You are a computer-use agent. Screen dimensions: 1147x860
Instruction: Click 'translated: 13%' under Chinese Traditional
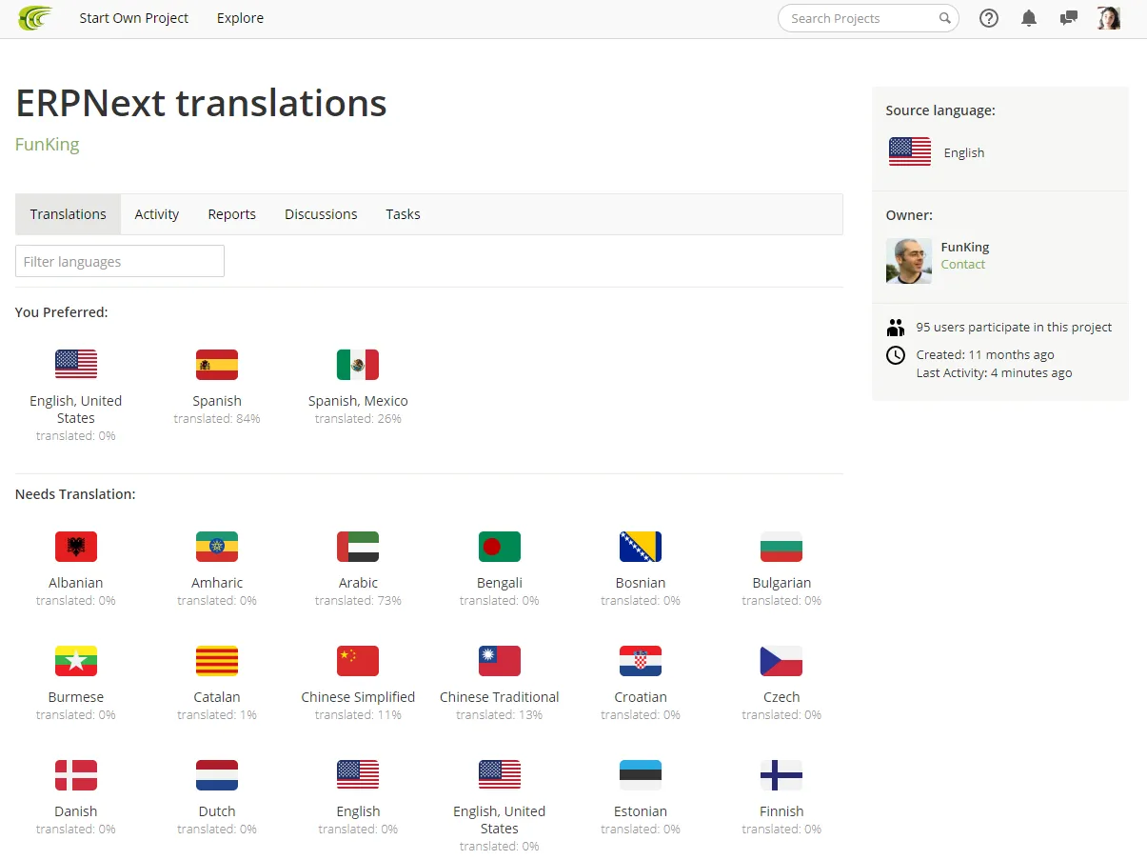[500, 715]
